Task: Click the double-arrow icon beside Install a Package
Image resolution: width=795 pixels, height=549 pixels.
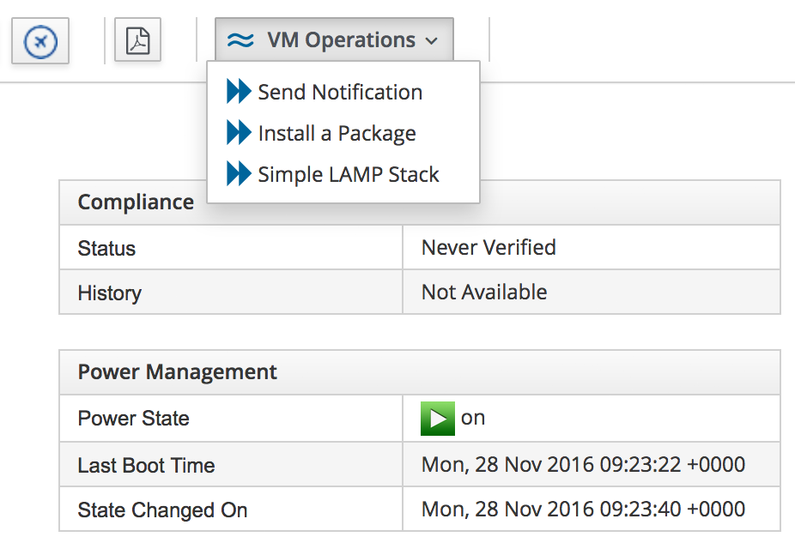Action: (238, 133)
